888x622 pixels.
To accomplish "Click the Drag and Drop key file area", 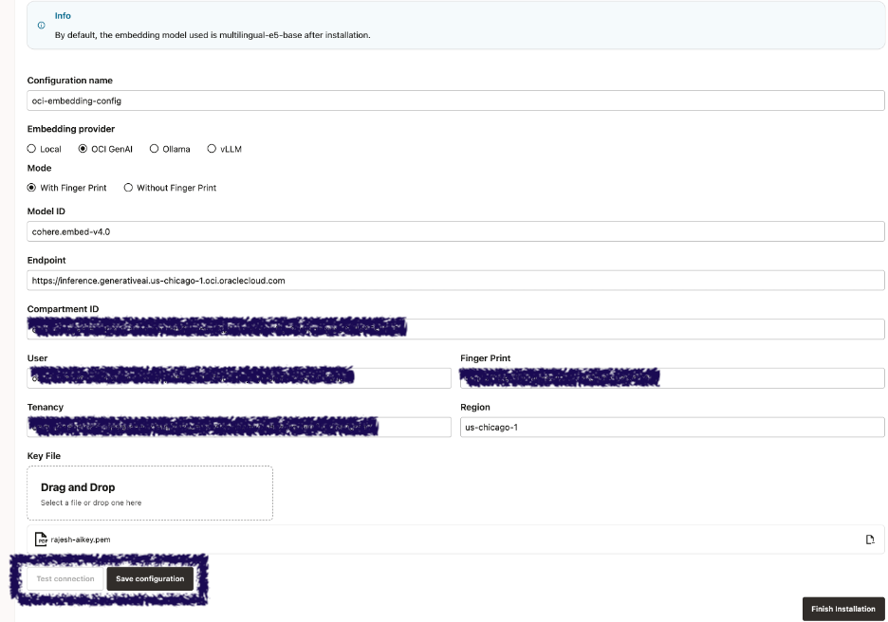I will pos(149,492).
